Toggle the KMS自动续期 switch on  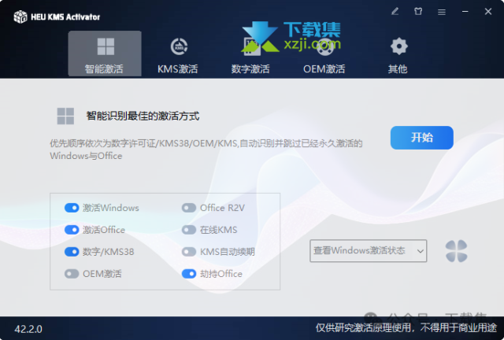[189, 252]
